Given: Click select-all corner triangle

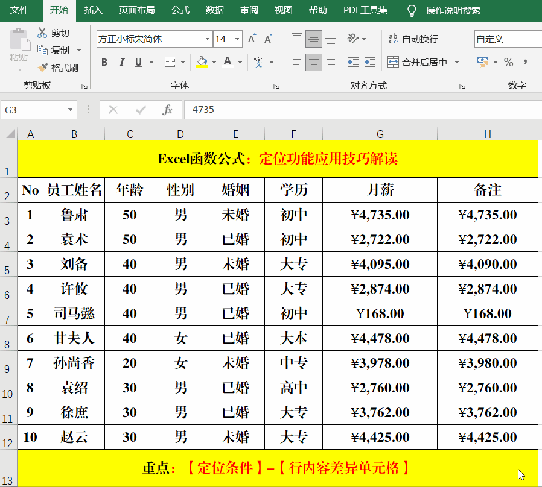Looking at the screenshot, I should tap(10, 134).
